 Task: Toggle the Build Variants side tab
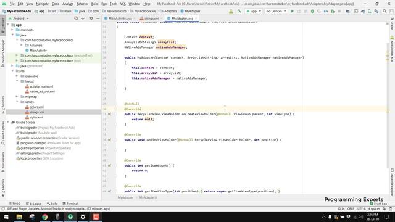(2, 162)
